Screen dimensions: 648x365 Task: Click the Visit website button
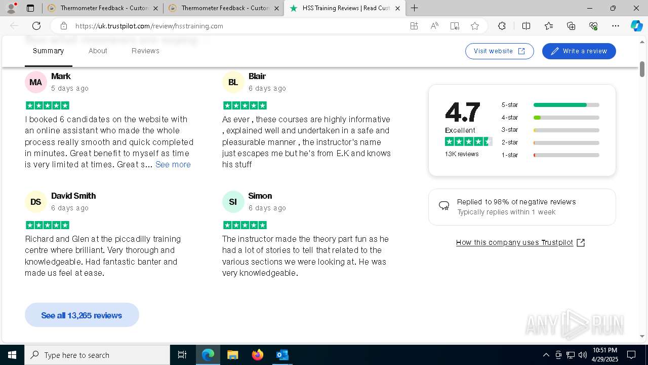pos(500,51)
